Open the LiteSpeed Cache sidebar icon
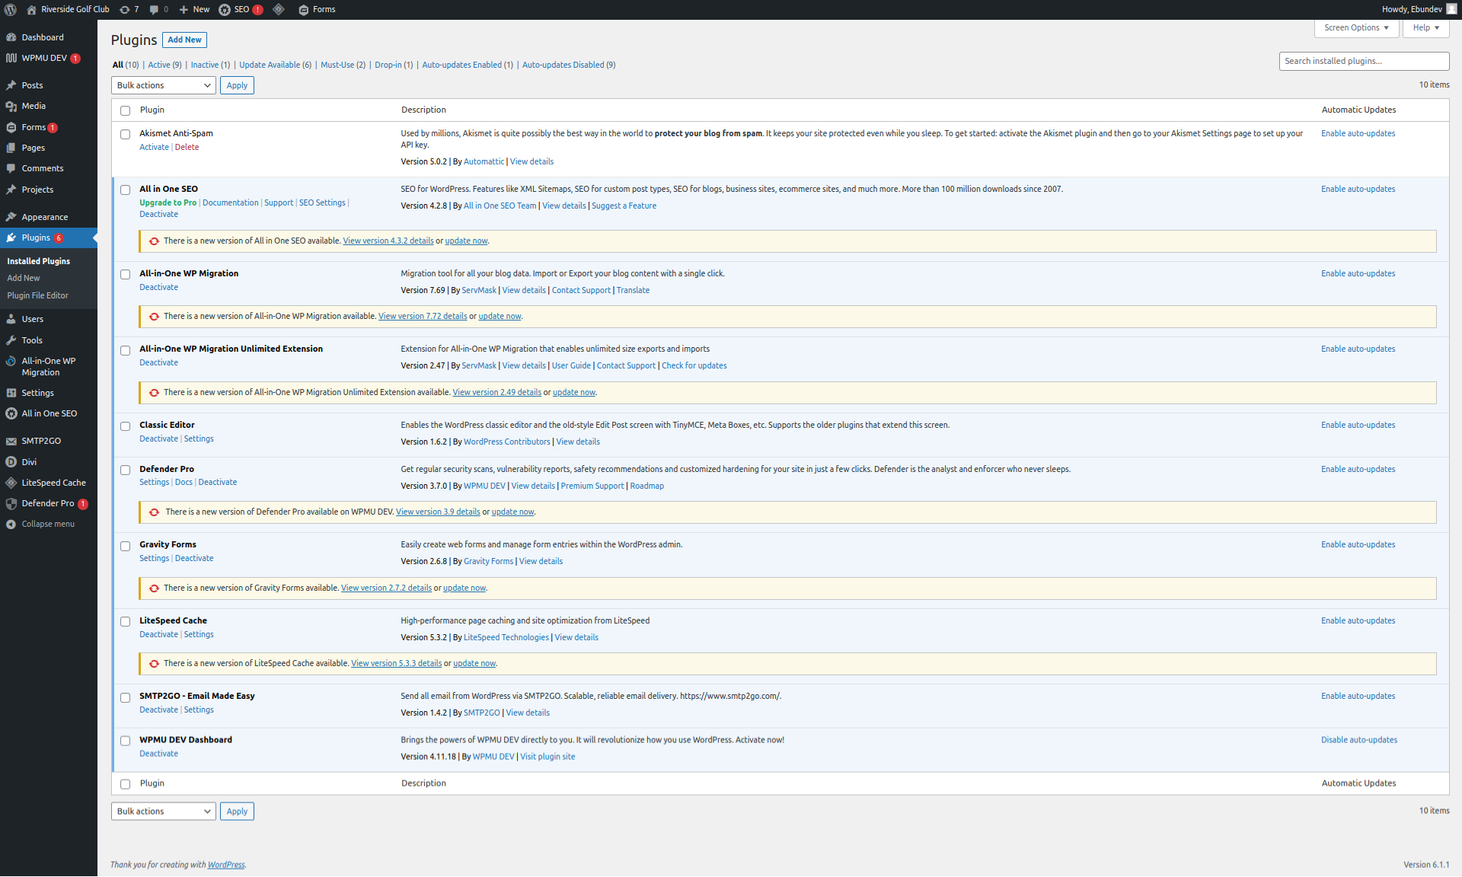The width and height of the screenshot is (1462, 877). click(x=11, y=483)
